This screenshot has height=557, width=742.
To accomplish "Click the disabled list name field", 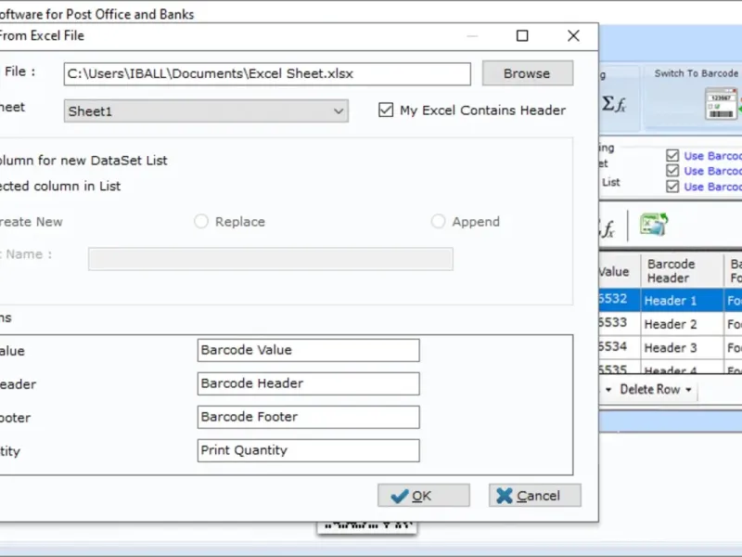I will [271, 259].
